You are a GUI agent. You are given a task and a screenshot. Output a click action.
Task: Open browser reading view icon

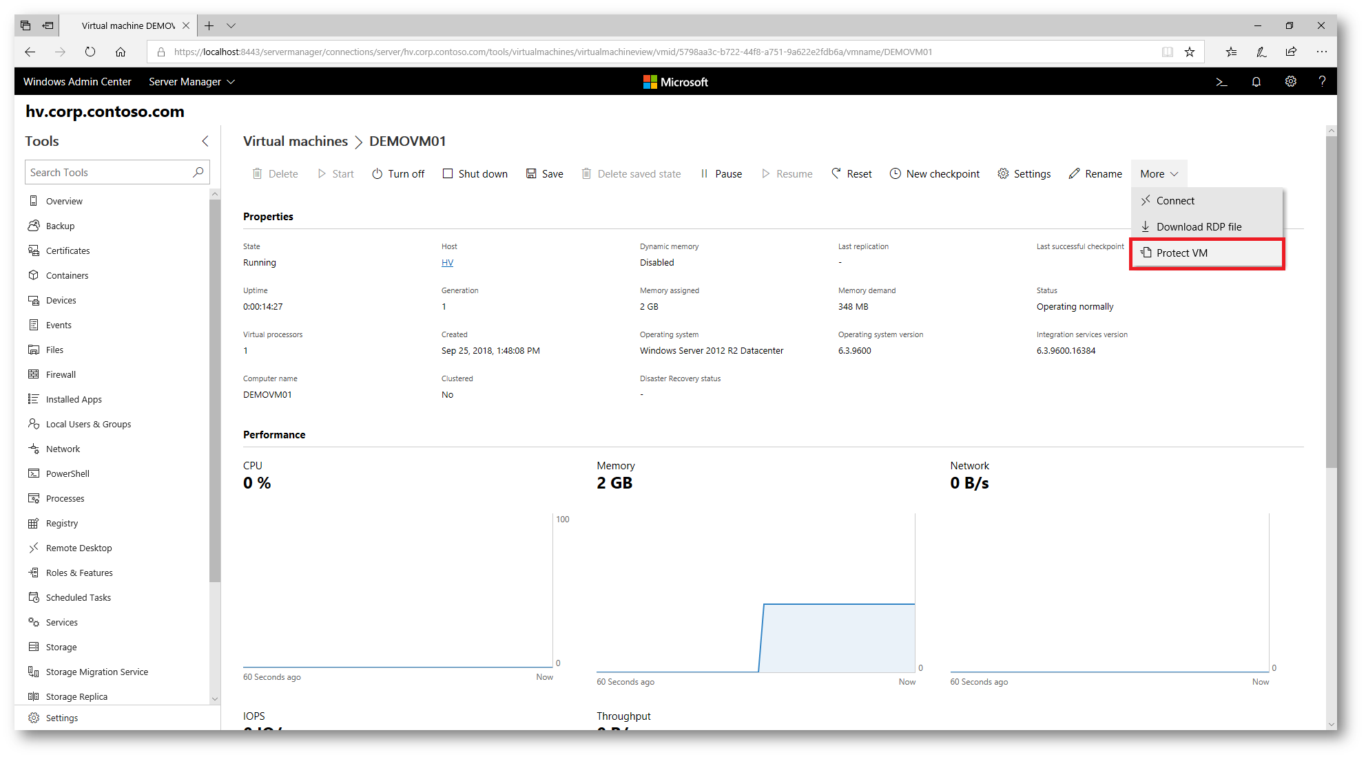(x=1168, y=52)
